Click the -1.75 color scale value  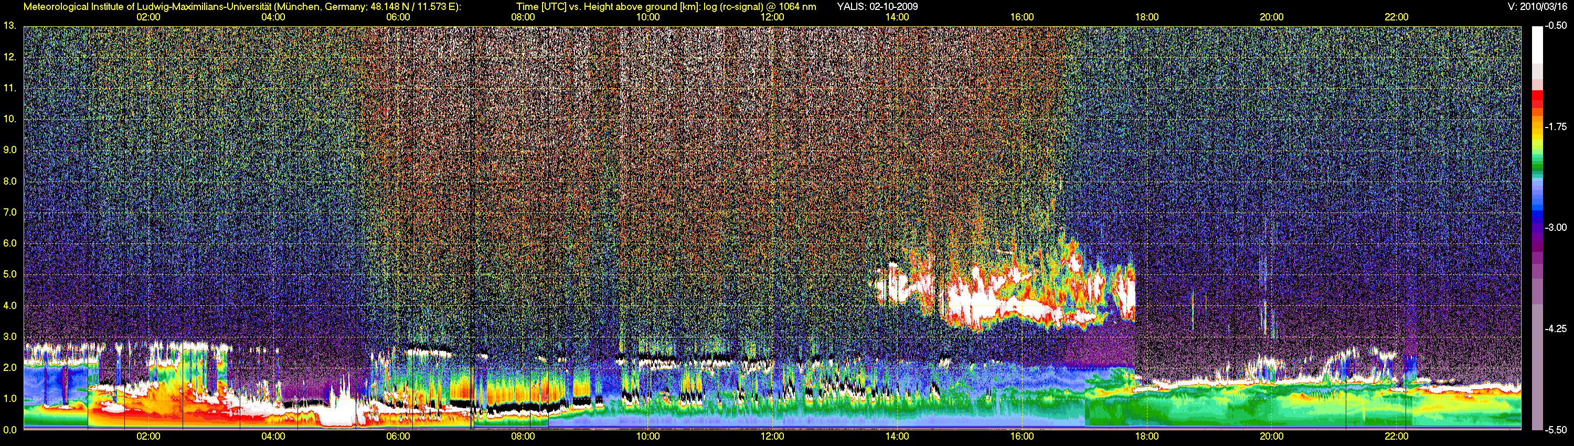point(1556,126)
